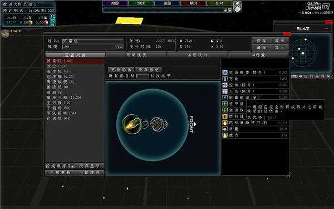
Task: Select the dark blue tab in top bar
Action: point(167,3)
